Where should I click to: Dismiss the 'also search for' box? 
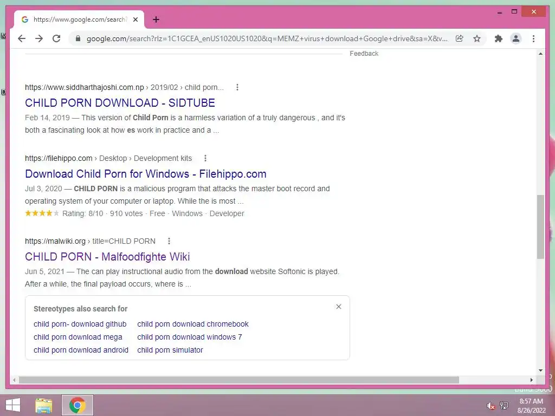(338, 307)
